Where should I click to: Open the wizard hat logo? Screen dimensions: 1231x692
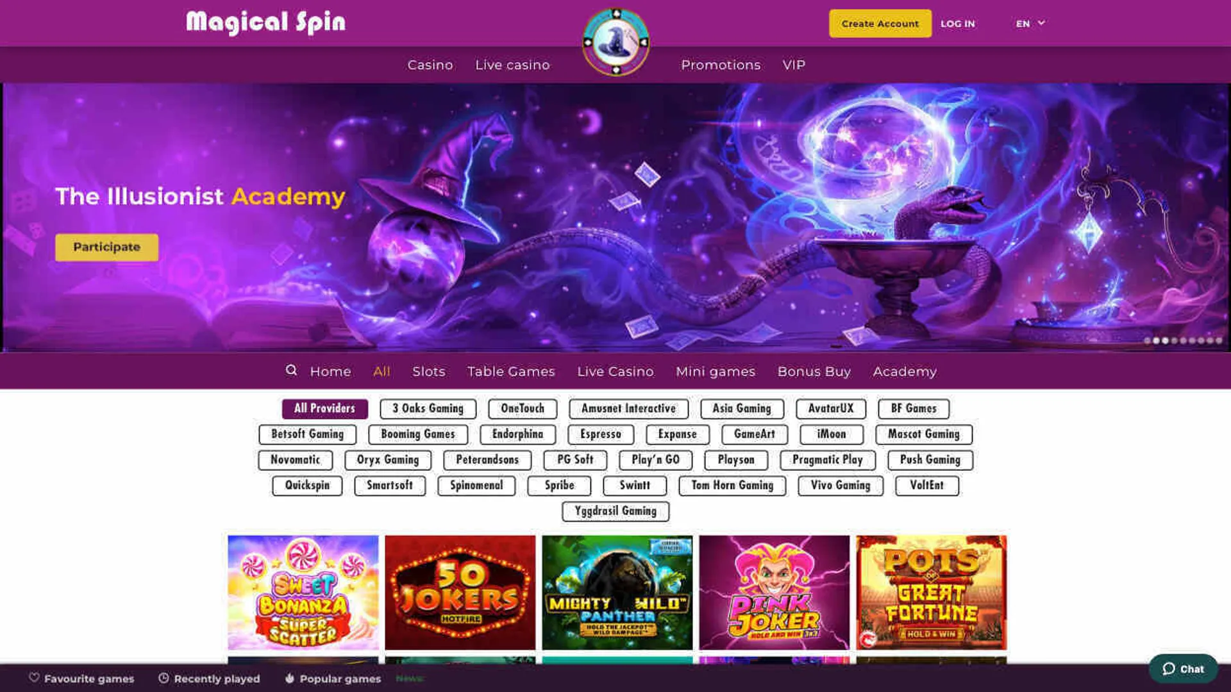coord(615,42)
